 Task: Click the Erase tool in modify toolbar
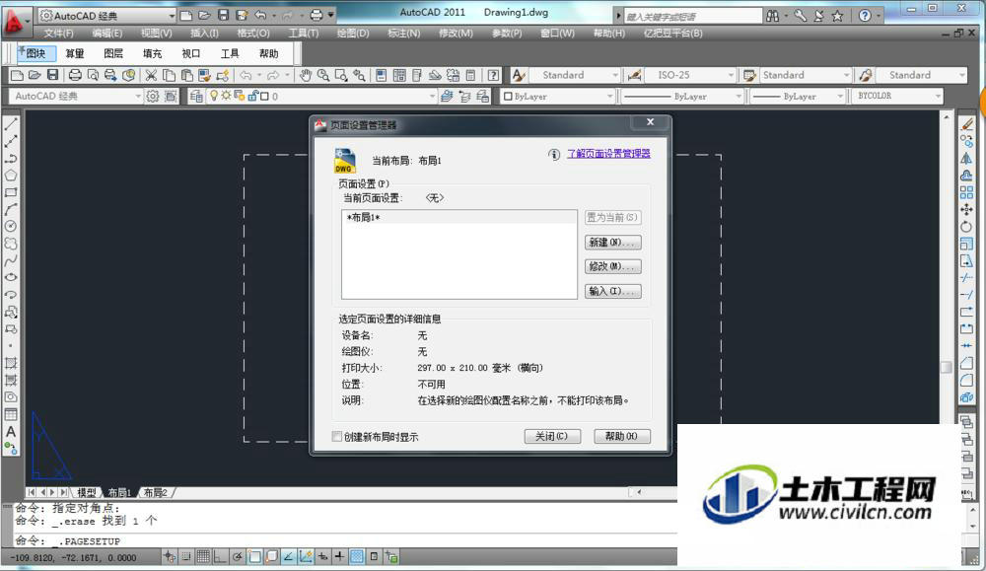coord(966,124)
